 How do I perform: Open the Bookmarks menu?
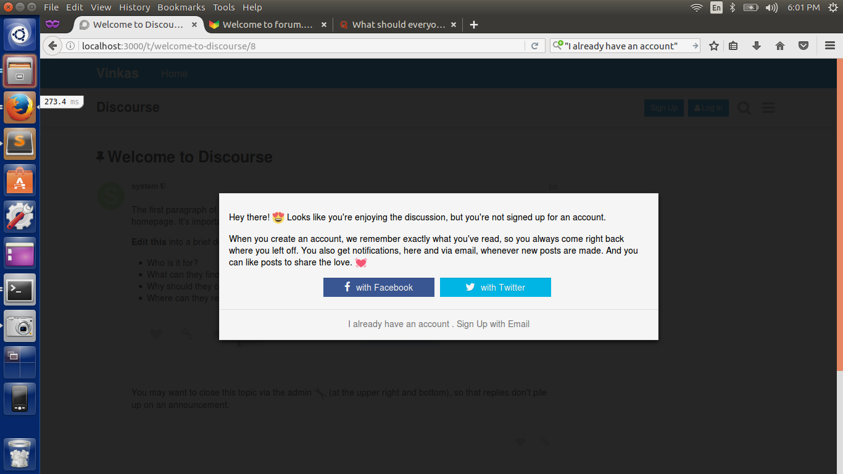point(181,7)
